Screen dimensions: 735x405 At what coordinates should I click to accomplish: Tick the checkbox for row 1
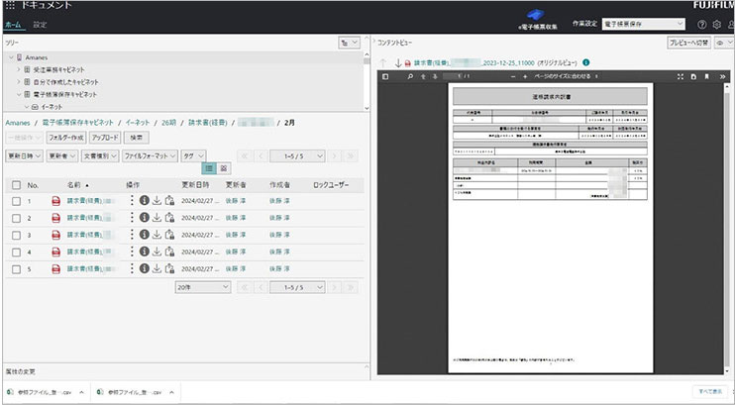16,201
